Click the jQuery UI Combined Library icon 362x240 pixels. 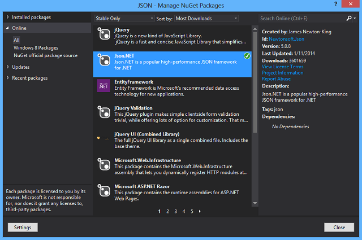tap(103, 138)
